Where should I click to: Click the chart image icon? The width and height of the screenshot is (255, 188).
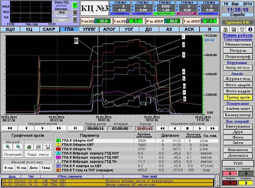pyautogui.click(x=38, y=147)
